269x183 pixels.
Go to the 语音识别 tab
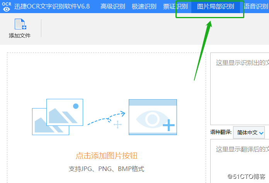[x=256, y=7]
